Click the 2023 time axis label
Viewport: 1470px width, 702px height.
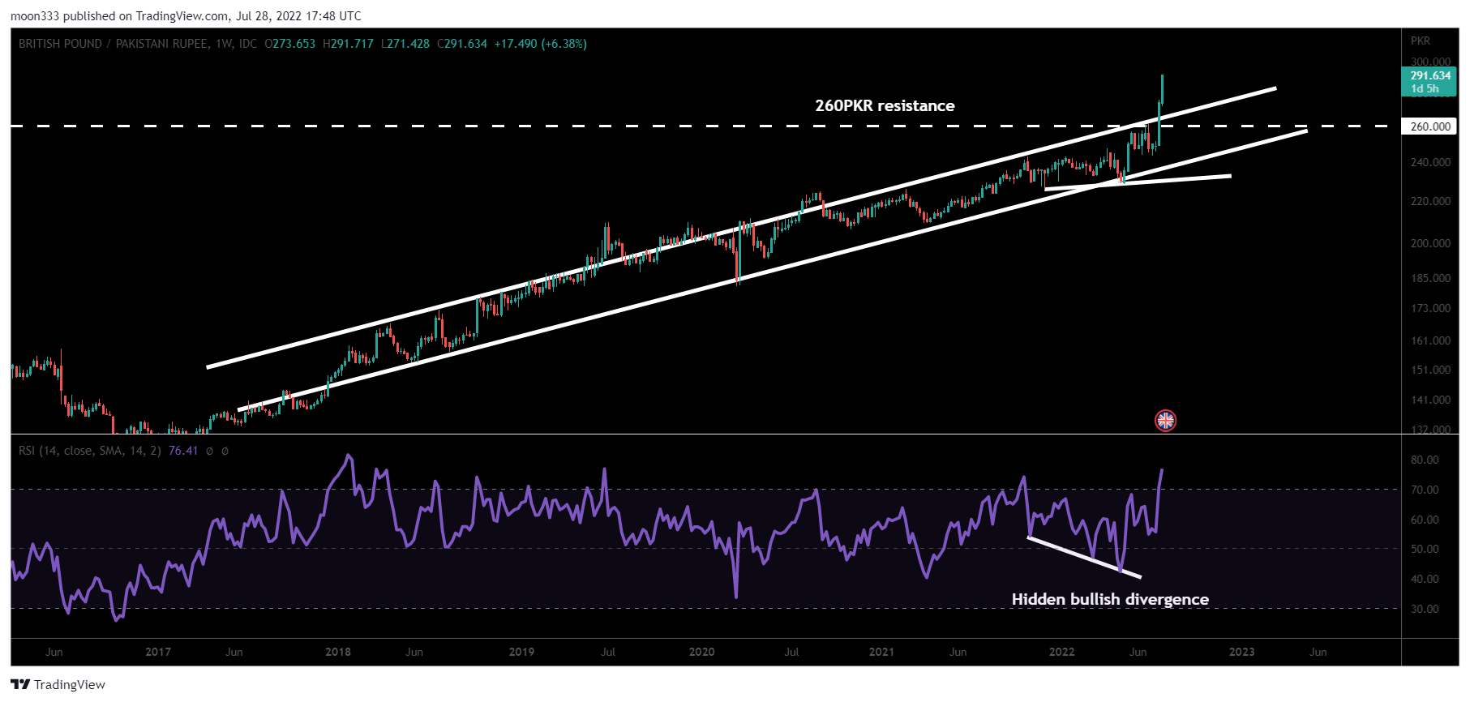(1242, 652)
